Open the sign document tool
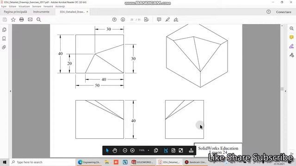Viewport: 296px width, 166px height. point(176,19)
